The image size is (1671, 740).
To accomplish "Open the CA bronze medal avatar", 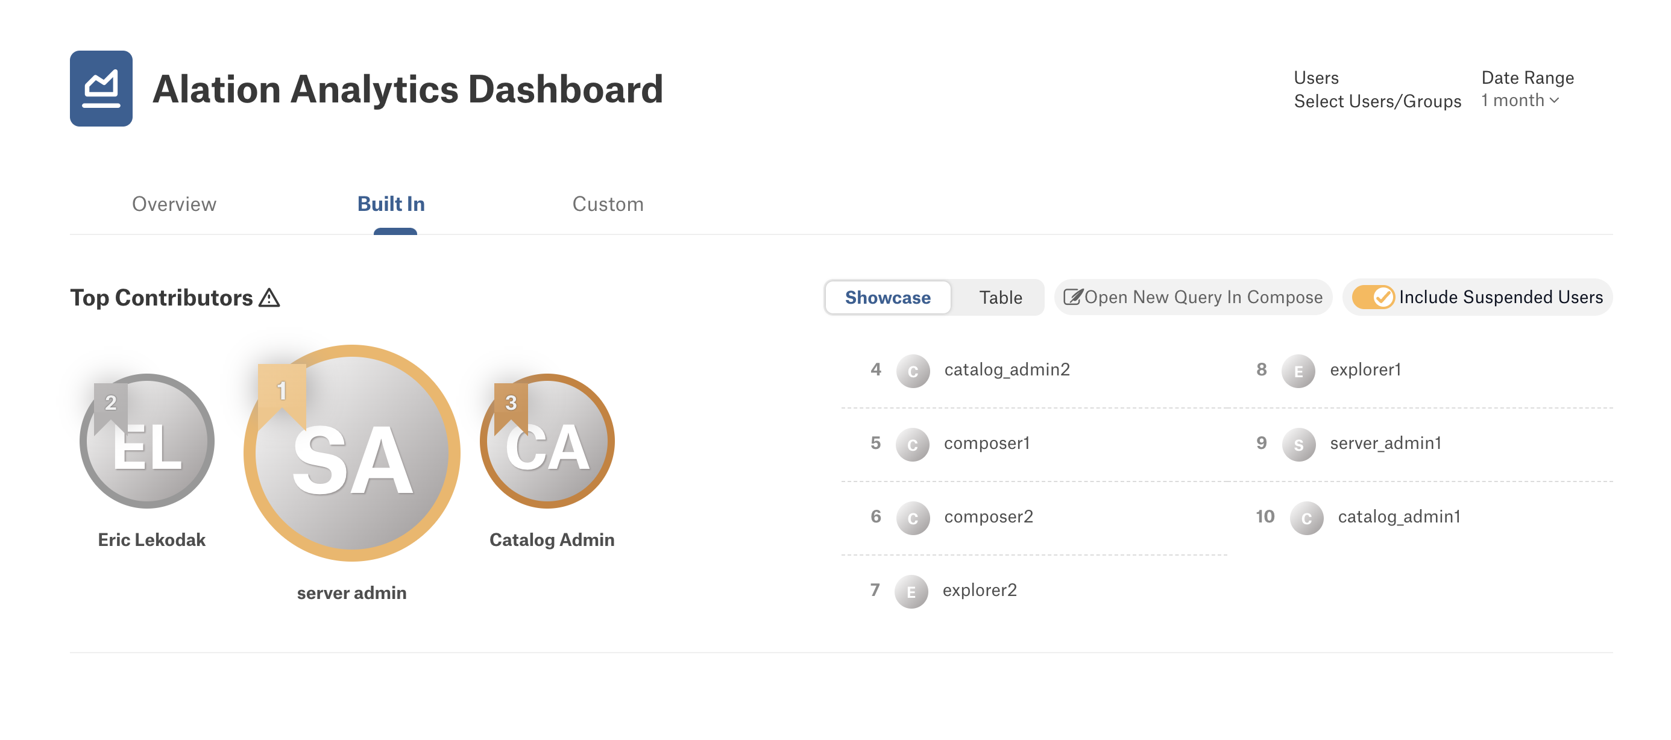I will point(547,441).
